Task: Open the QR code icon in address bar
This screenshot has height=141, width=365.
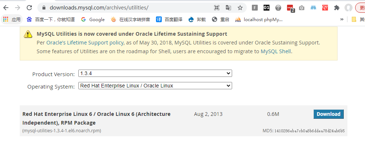Action: (217, 8)
